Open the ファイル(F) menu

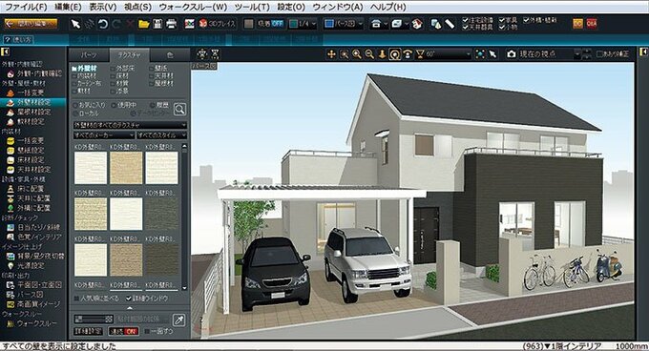pyautogui.click(x=26, y=7)
